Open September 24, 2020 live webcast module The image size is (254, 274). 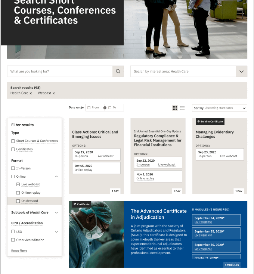tap(216, 220)
